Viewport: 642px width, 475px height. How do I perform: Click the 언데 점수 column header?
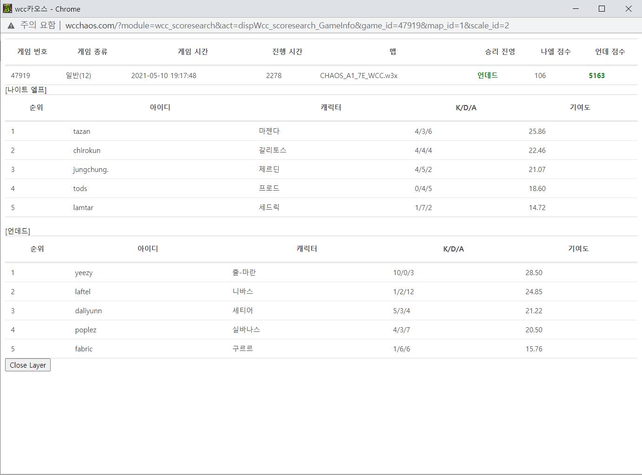click(x=610, y=52)
